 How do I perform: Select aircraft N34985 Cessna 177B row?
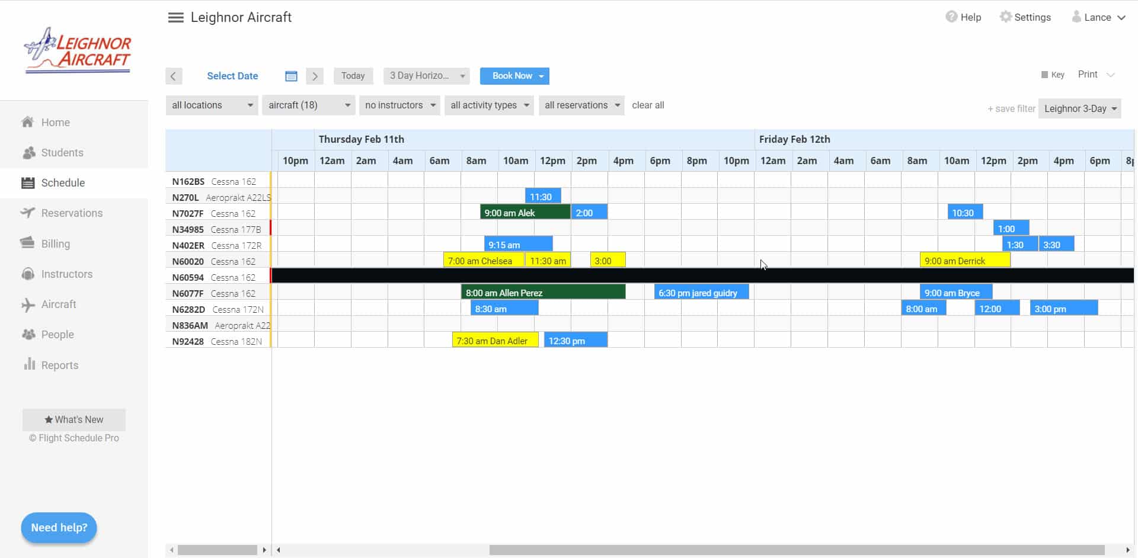tap(218, 229)
